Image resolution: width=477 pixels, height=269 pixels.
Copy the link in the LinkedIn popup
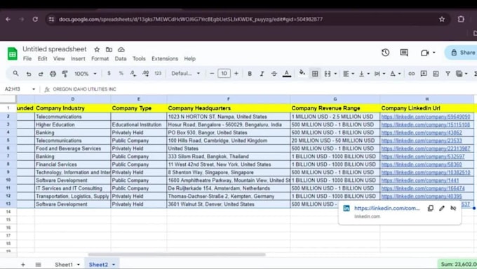coord(431,208)
